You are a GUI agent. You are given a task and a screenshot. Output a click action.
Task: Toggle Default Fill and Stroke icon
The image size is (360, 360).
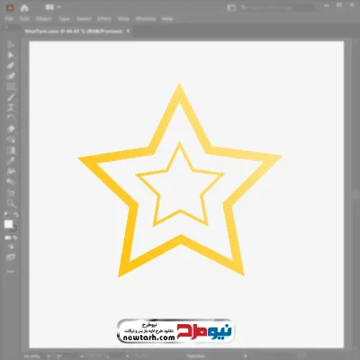(6, 215)
